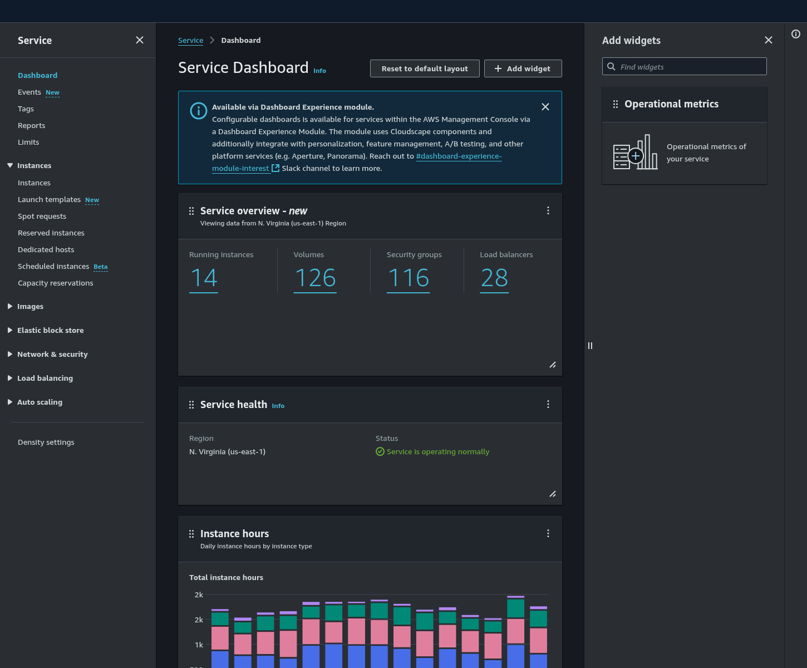
Task: Click the Service health resize handle
Action: [552, 494]
